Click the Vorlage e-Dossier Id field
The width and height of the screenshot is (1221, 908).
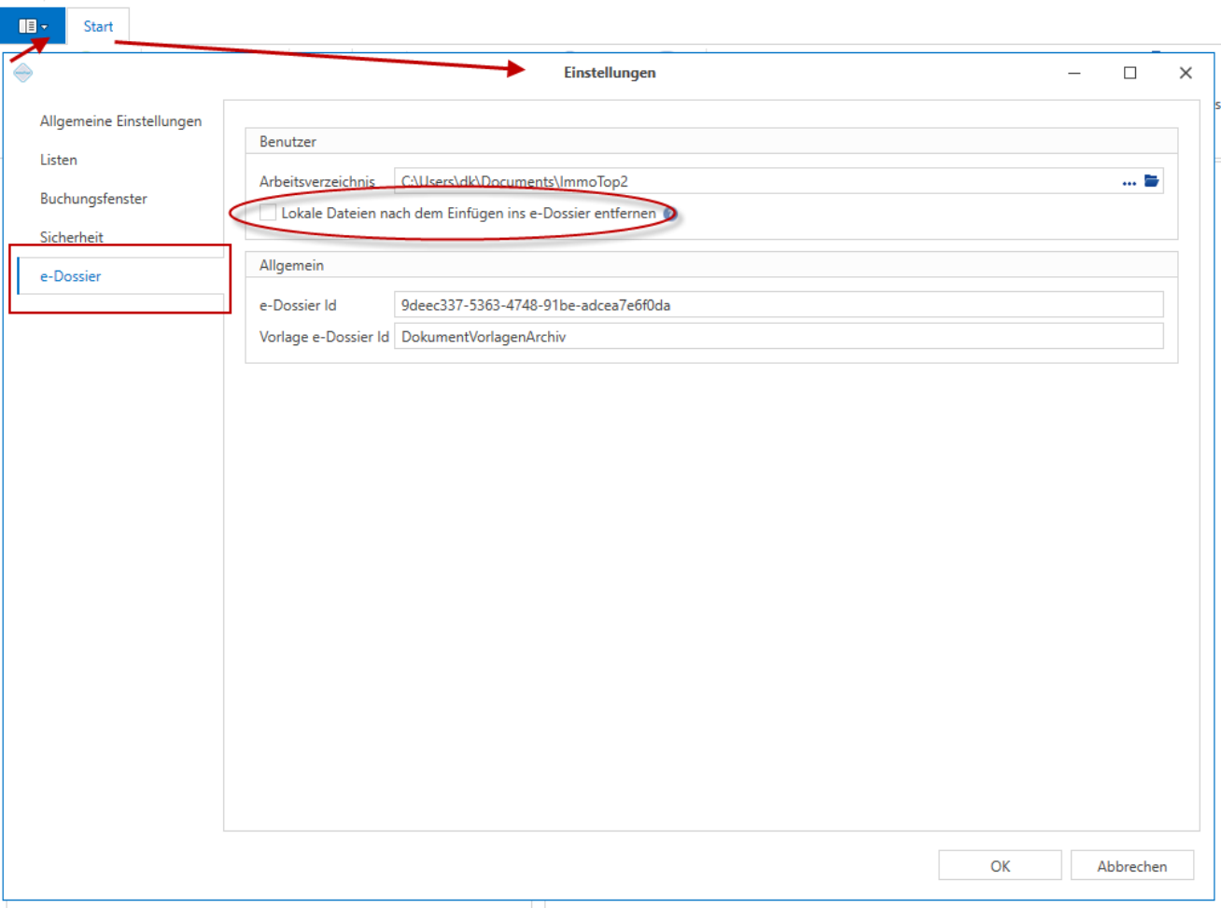click(779, 337)
